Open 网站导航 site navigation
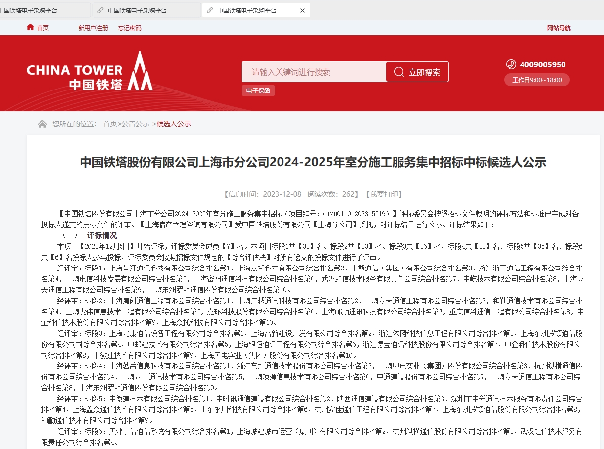This screenshot has width=604, height=449. point(559,28)
